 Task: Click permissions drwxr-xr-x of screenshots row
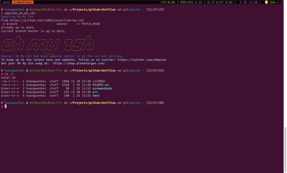pyautogui.click(x=10, y=89)
